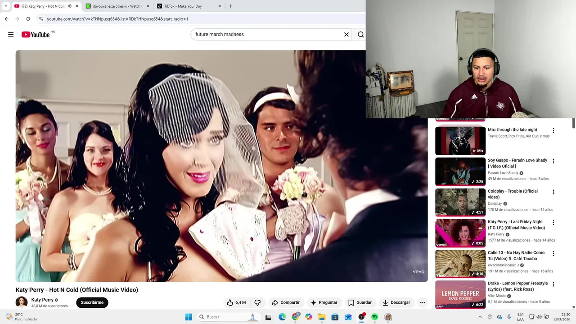
Task: Mute the tab via speaker icon
Action: click(x=69, y=6)
